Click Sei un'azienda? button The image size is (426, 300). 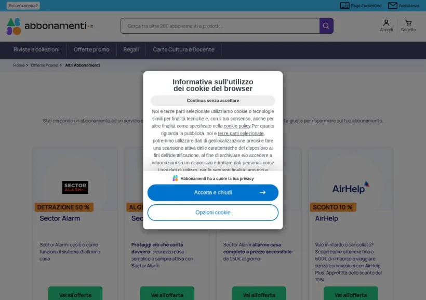pyautogui.click(x=23, y=5)
